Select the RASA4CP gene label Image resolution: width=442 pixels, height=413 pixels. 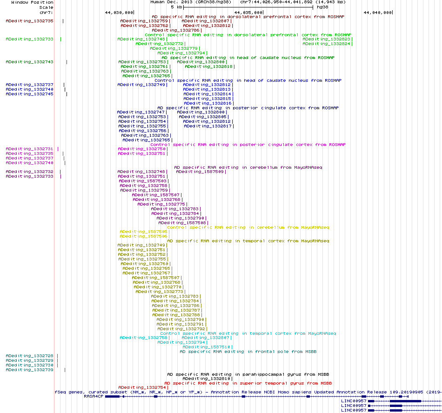(x=94, y=396)
